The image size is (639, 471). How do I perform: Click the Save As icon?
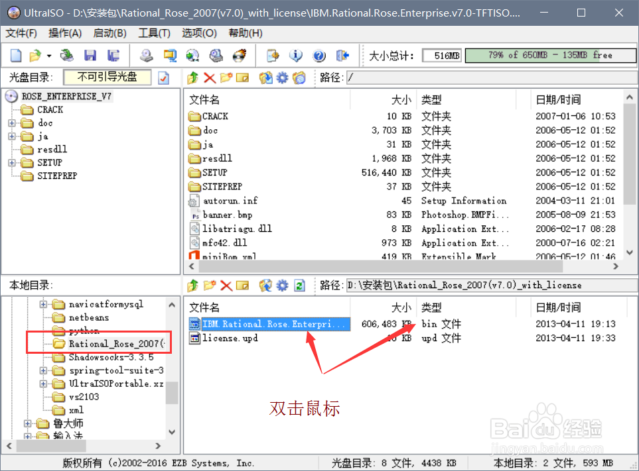coord(113,56)
